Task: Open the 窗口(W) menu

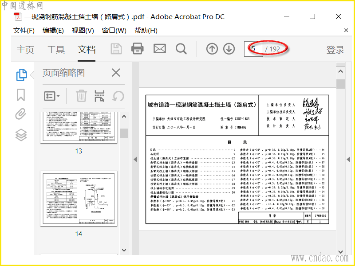Action: pyautogui.click(x=114, y=31)
